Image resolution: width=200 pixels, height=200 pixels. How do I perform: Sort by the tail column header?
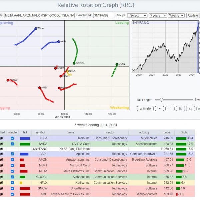pyautogui.click(x=25, y=132)
